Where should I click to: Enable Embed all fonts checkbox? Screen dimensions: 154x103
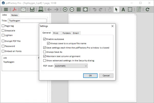click(3, 51)
